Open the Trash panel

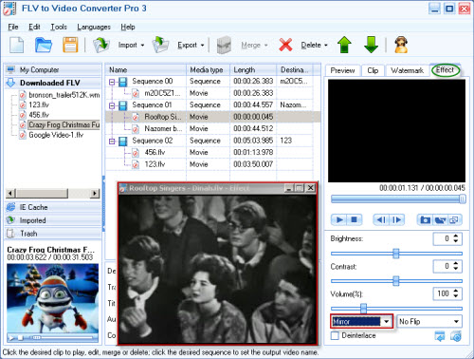[53, 234]
